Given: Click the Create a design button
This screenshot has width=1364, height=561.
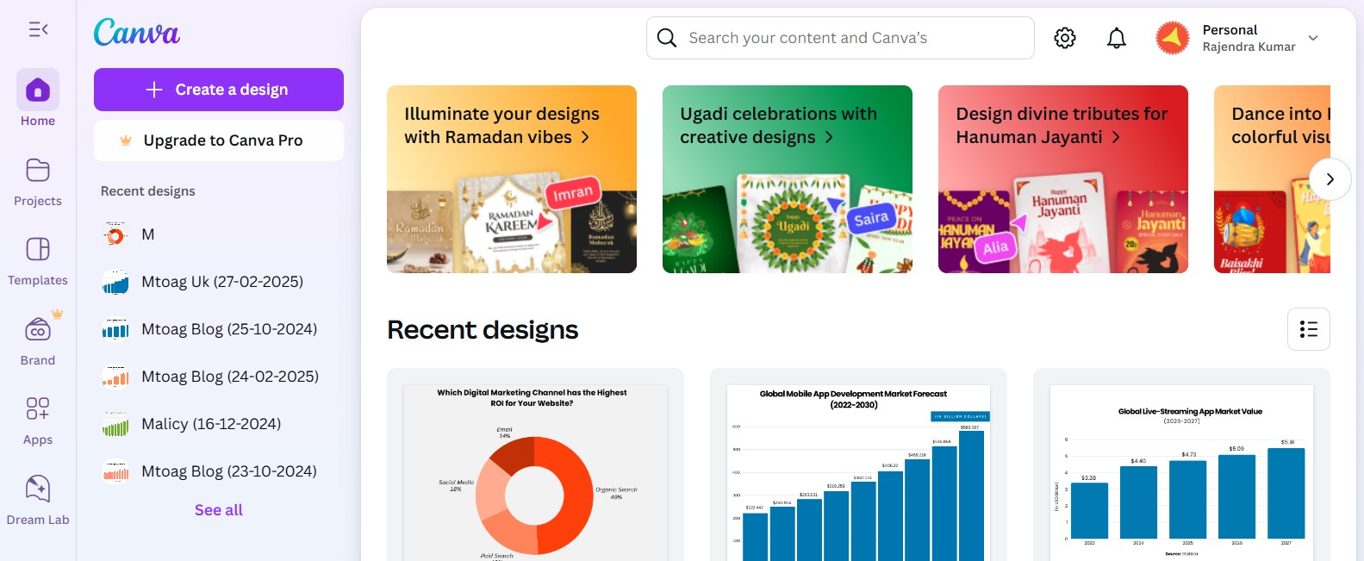Looking at the screenshot, I should click(219, 90).
